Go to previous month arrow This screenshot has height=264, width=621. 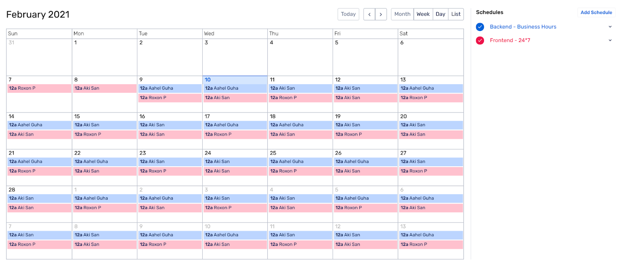(369, 14)
